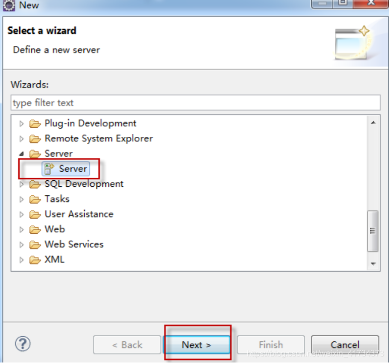Select the 'Tasks' label
389x363 pixels.
[x=57, y=199]
